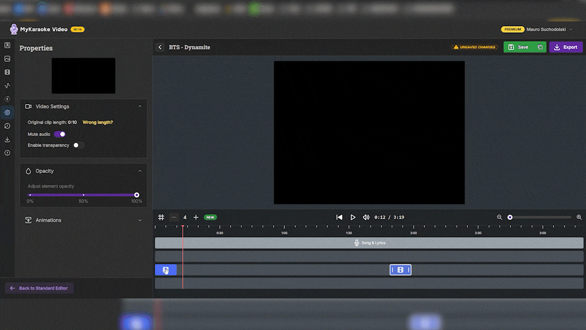Select the highlighted video clip near 1:50
Image resolution: width=586 pixels, height=330 pixels.
(x=401, y=270)
